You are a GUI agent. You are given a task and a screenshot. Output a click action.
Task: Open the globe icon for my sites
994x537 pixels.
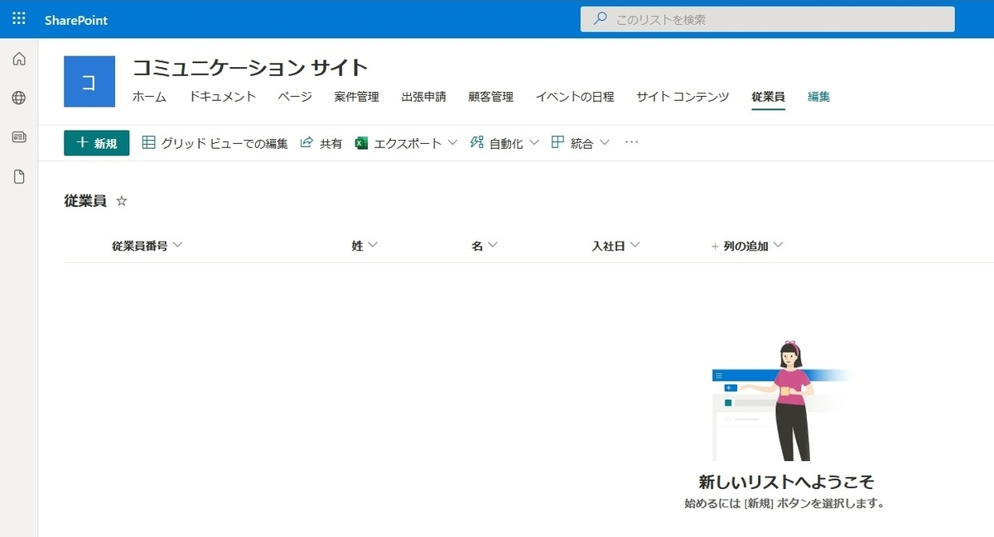[18, 98]
